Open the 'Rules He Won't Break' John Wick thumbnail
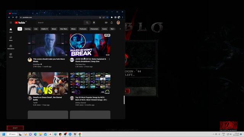This screenshot has width=244, height=137. 90,45
